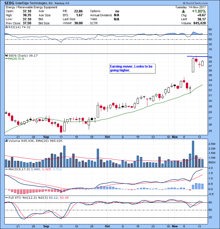This screenshot has width=220, height=229.
Task: Click the 2.5M volume axis label
Action: 212,144
